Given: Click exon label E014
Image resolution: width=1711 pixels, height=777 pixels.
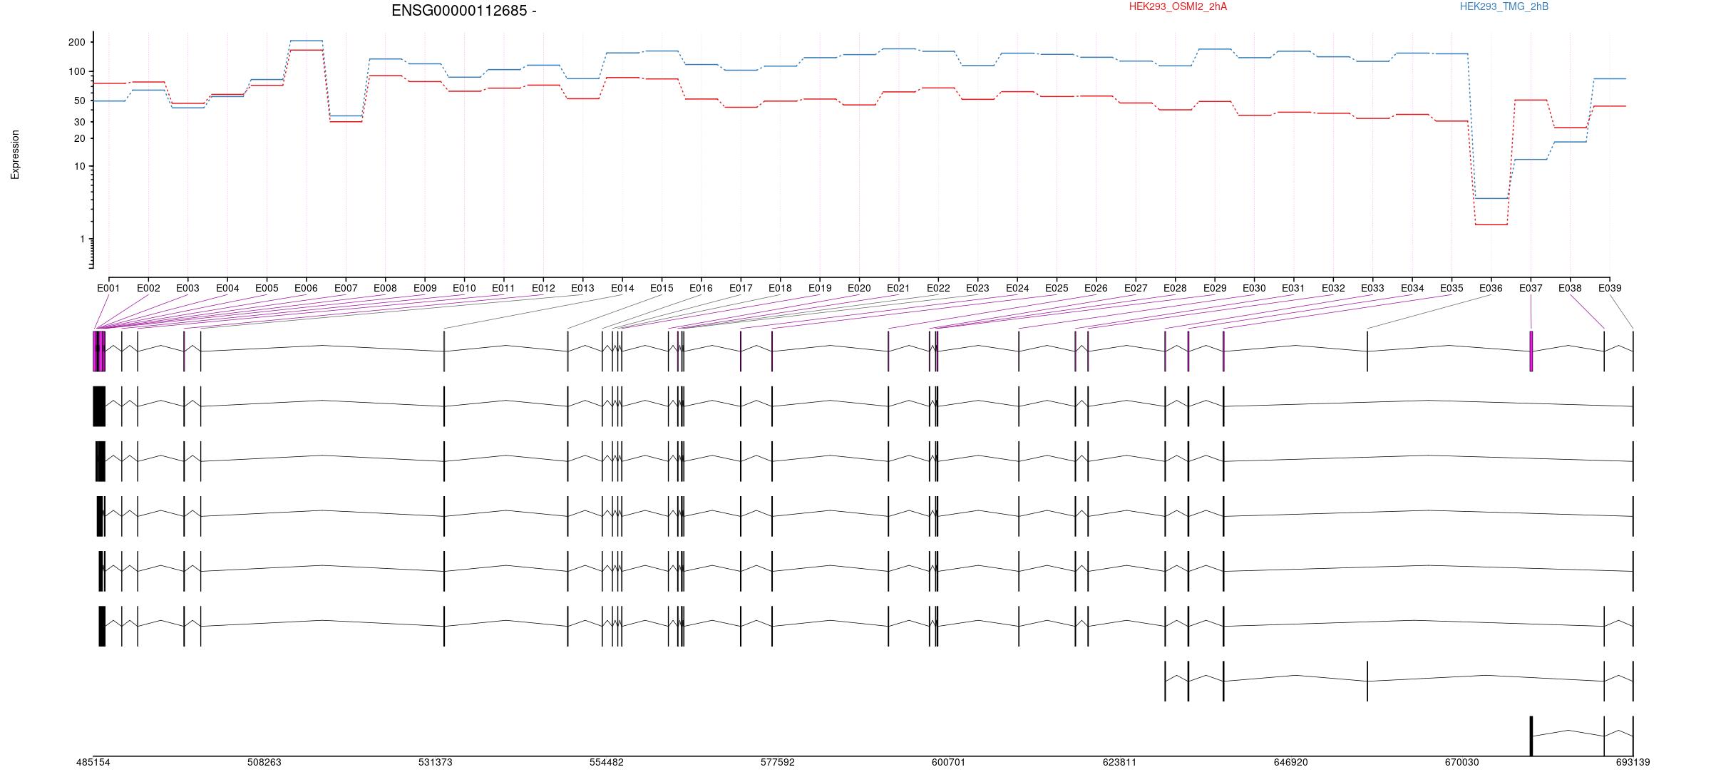Looking at the screenshot, I should (x=622, y=288).
